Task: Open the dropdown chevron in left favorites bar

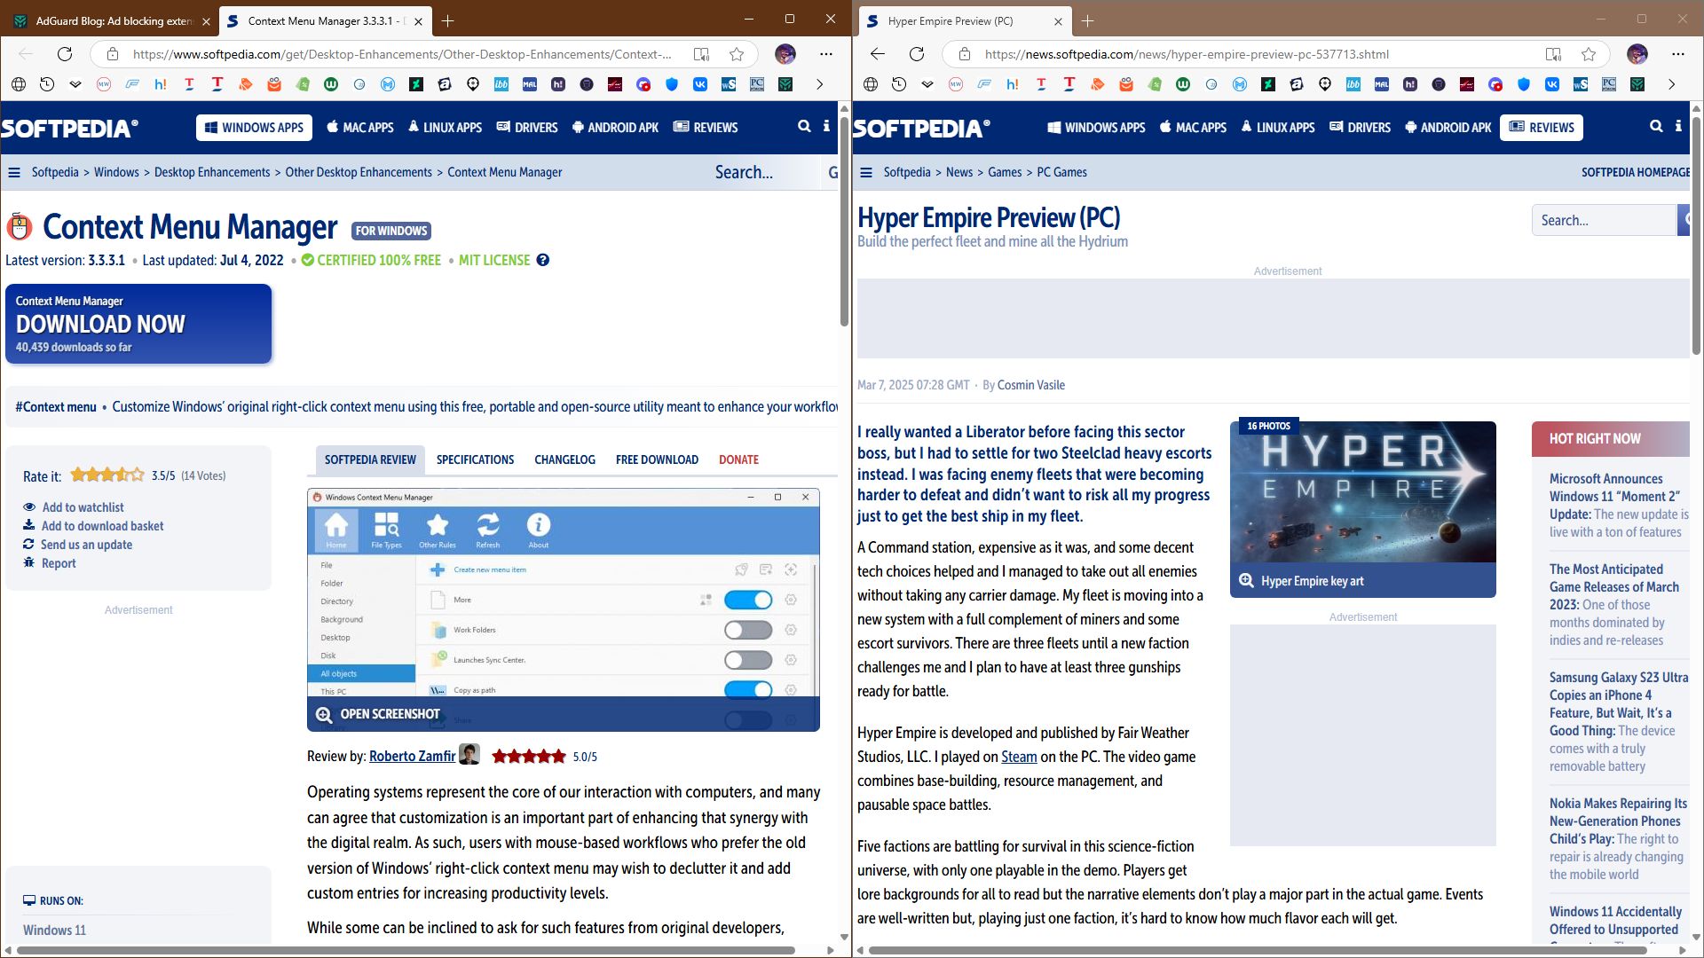Action: pyautogui.click(x=75, y=84)
